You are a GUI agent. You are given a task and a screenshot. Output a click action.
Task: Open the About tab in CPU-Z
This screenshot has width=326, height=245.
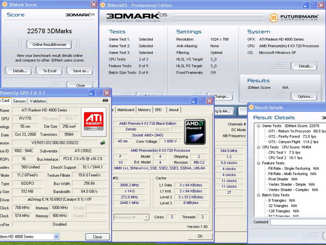[x=174, y=110]
